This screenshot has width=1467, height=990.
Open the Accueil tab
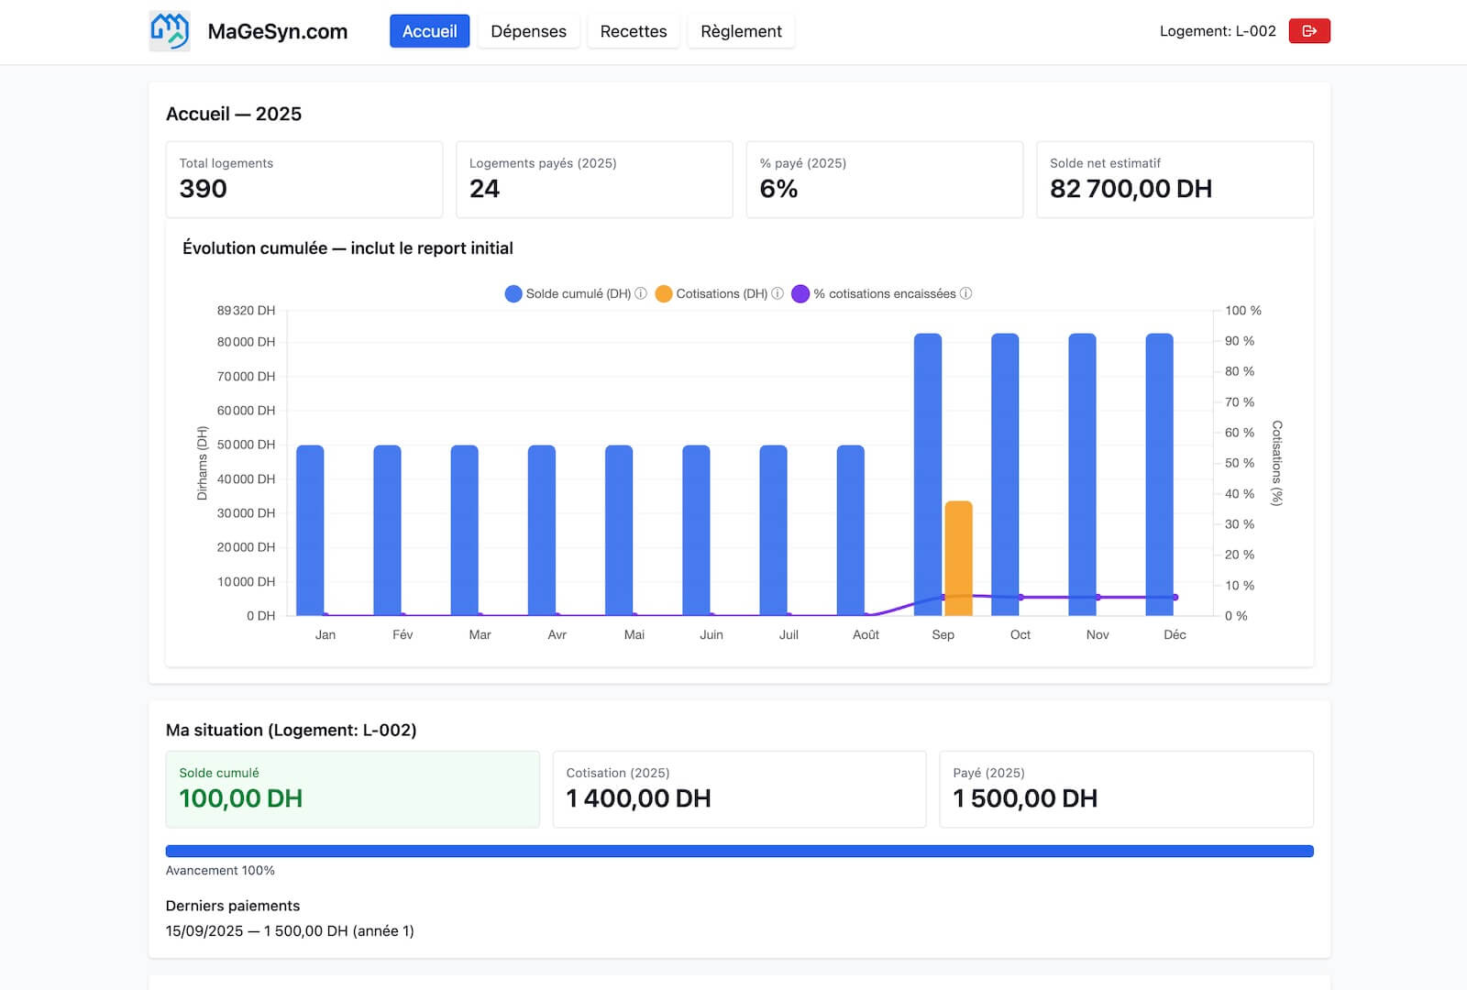pos(429,31)
